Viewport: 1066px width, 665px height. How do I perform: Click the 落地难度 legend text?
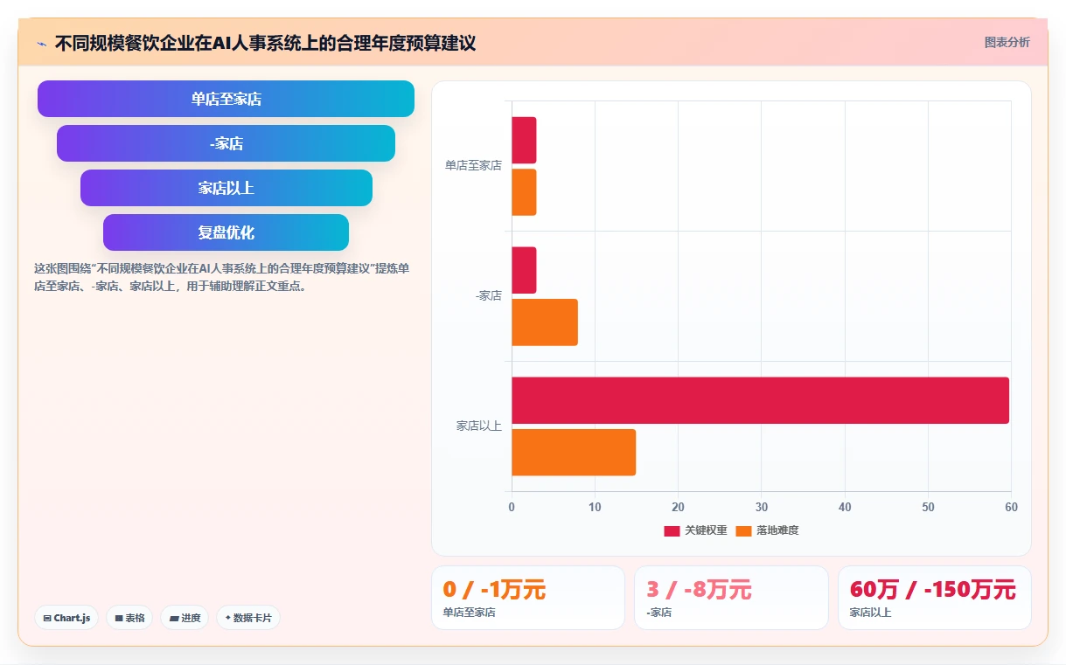pyautogui.click(x=777, y=530)
